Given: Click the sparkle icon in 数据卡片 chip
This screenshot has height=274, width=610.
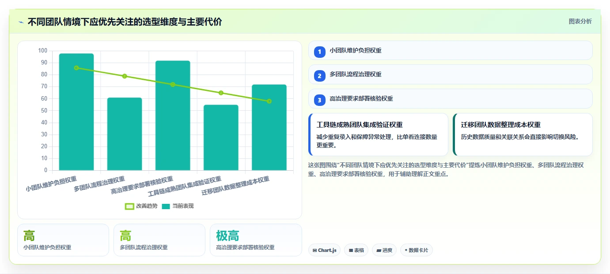Looking at the screenshot, I should tap(406, 250).
